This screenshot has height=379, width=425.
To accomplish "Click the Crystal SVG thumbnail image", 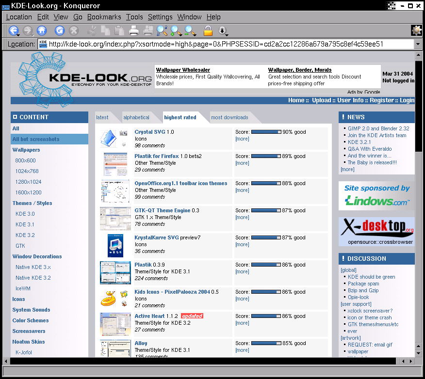I will 114,138.
